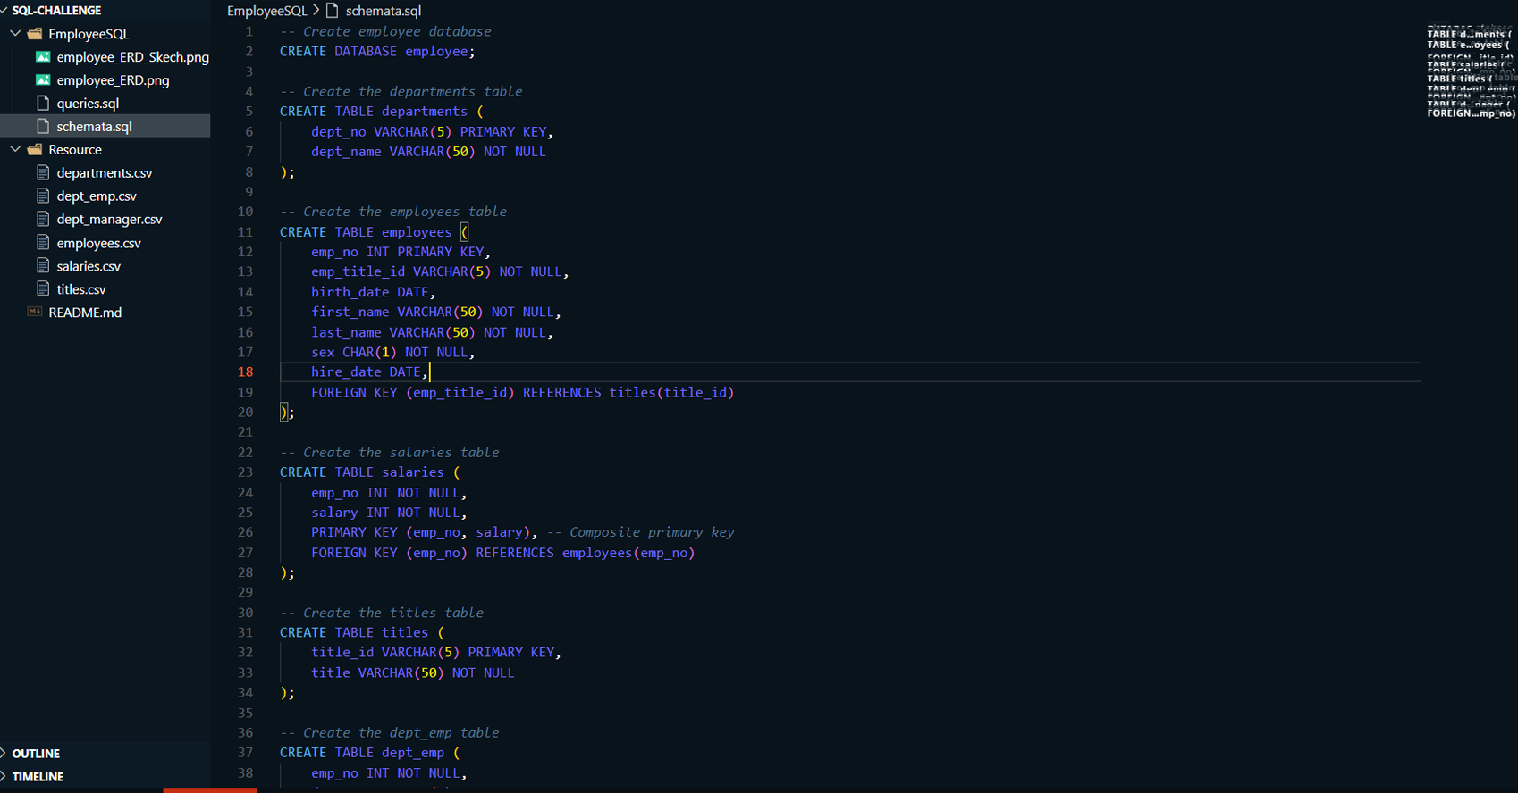The image size is (1518, 793).
Task: Click the schemata.sql breadcrumb label
Action: [383, 11]
